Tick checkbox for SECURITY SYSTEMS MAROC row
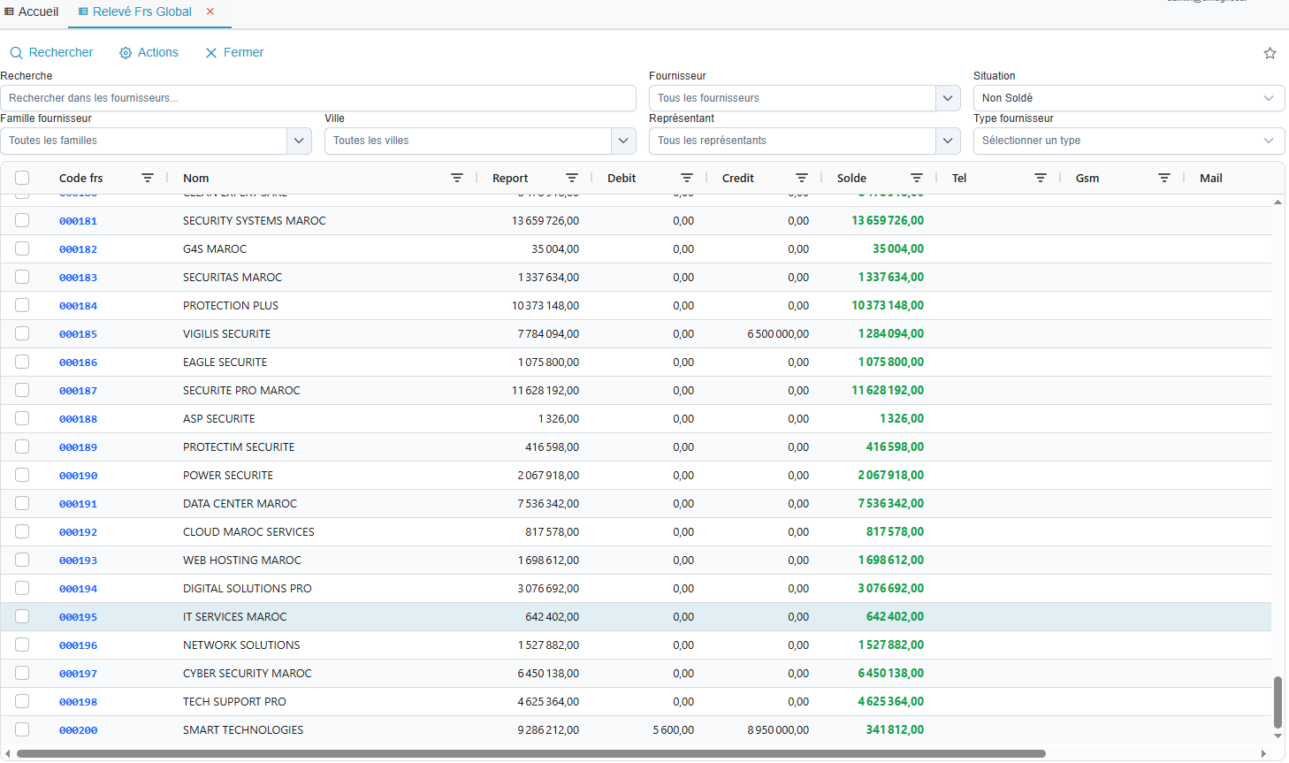1289x763 pixels. [x=22, y=220]
